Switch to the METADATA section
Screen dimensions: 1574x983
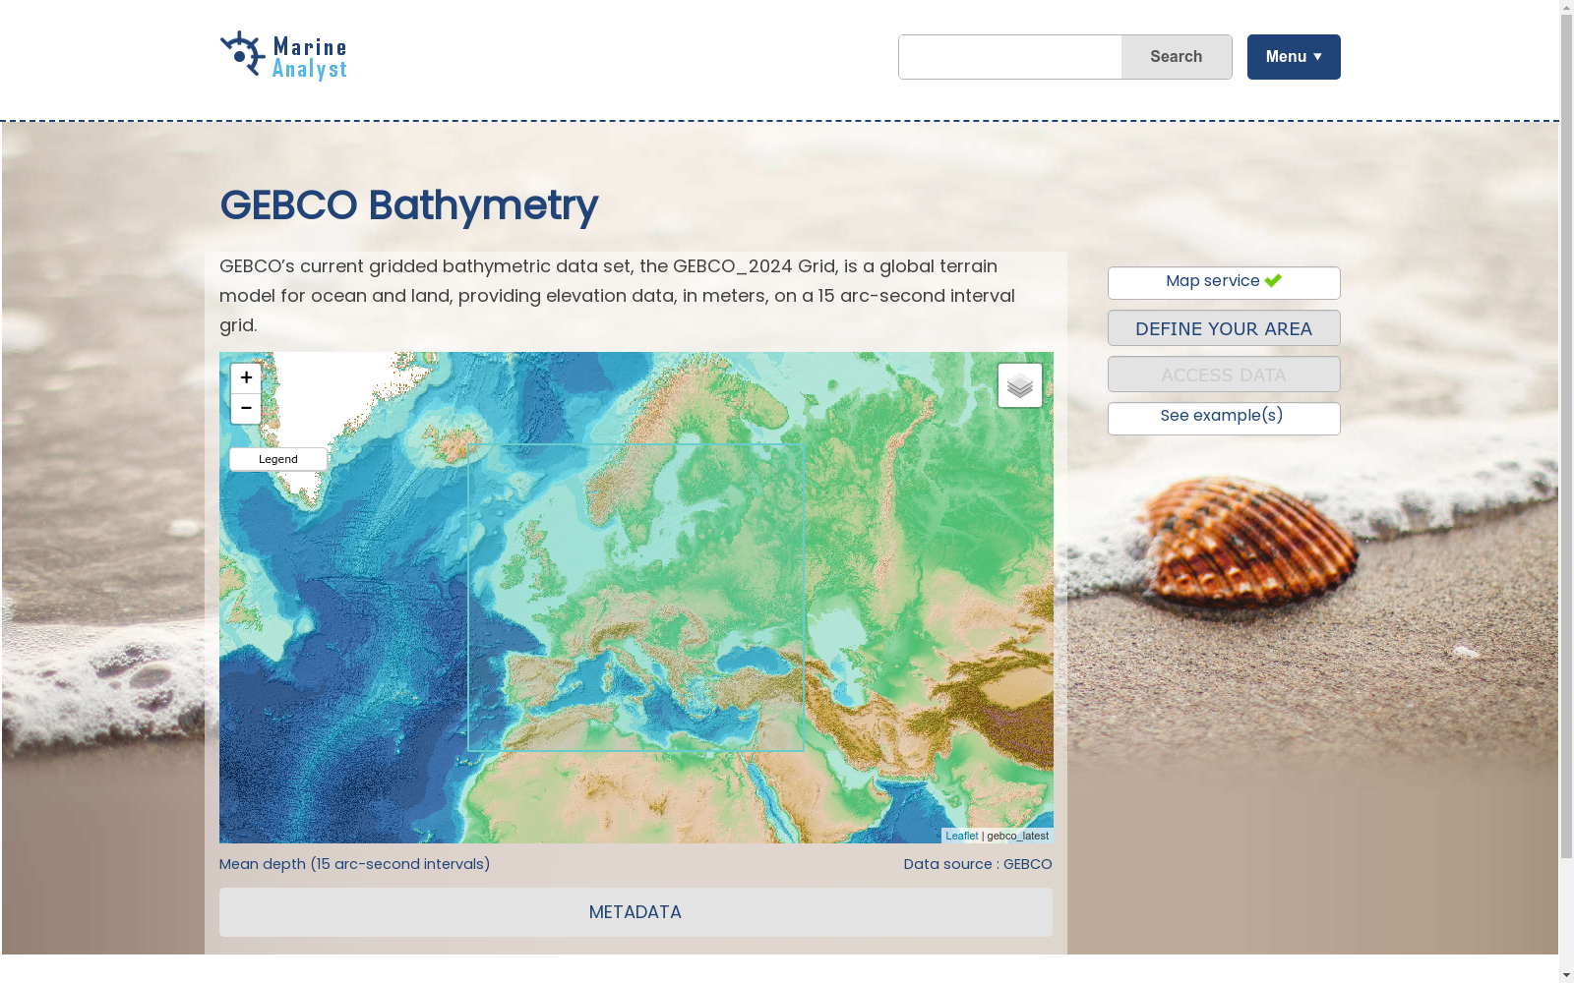tap(636, 912)
